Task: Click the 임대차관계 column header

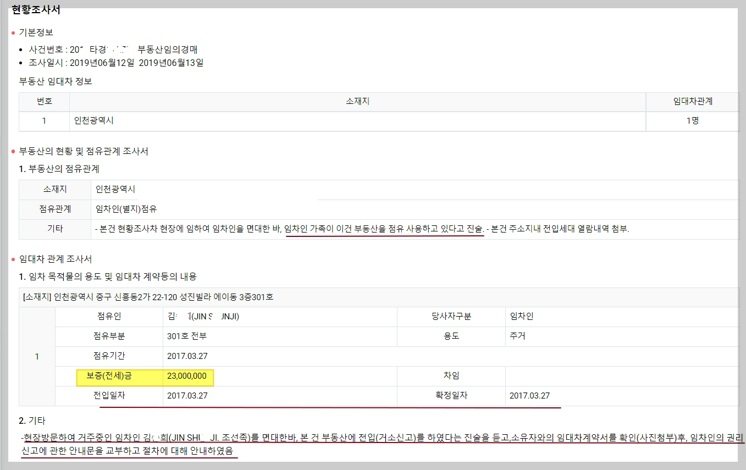Action: [692, 101]
